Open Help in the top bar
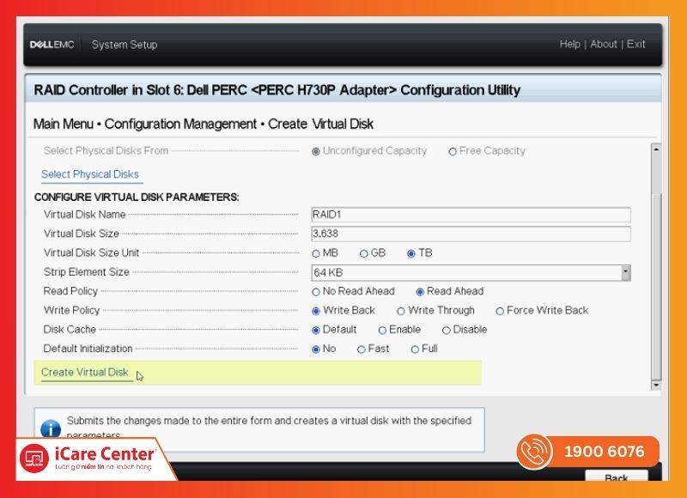The image size is (687, 498). click(x=569, y=45)
